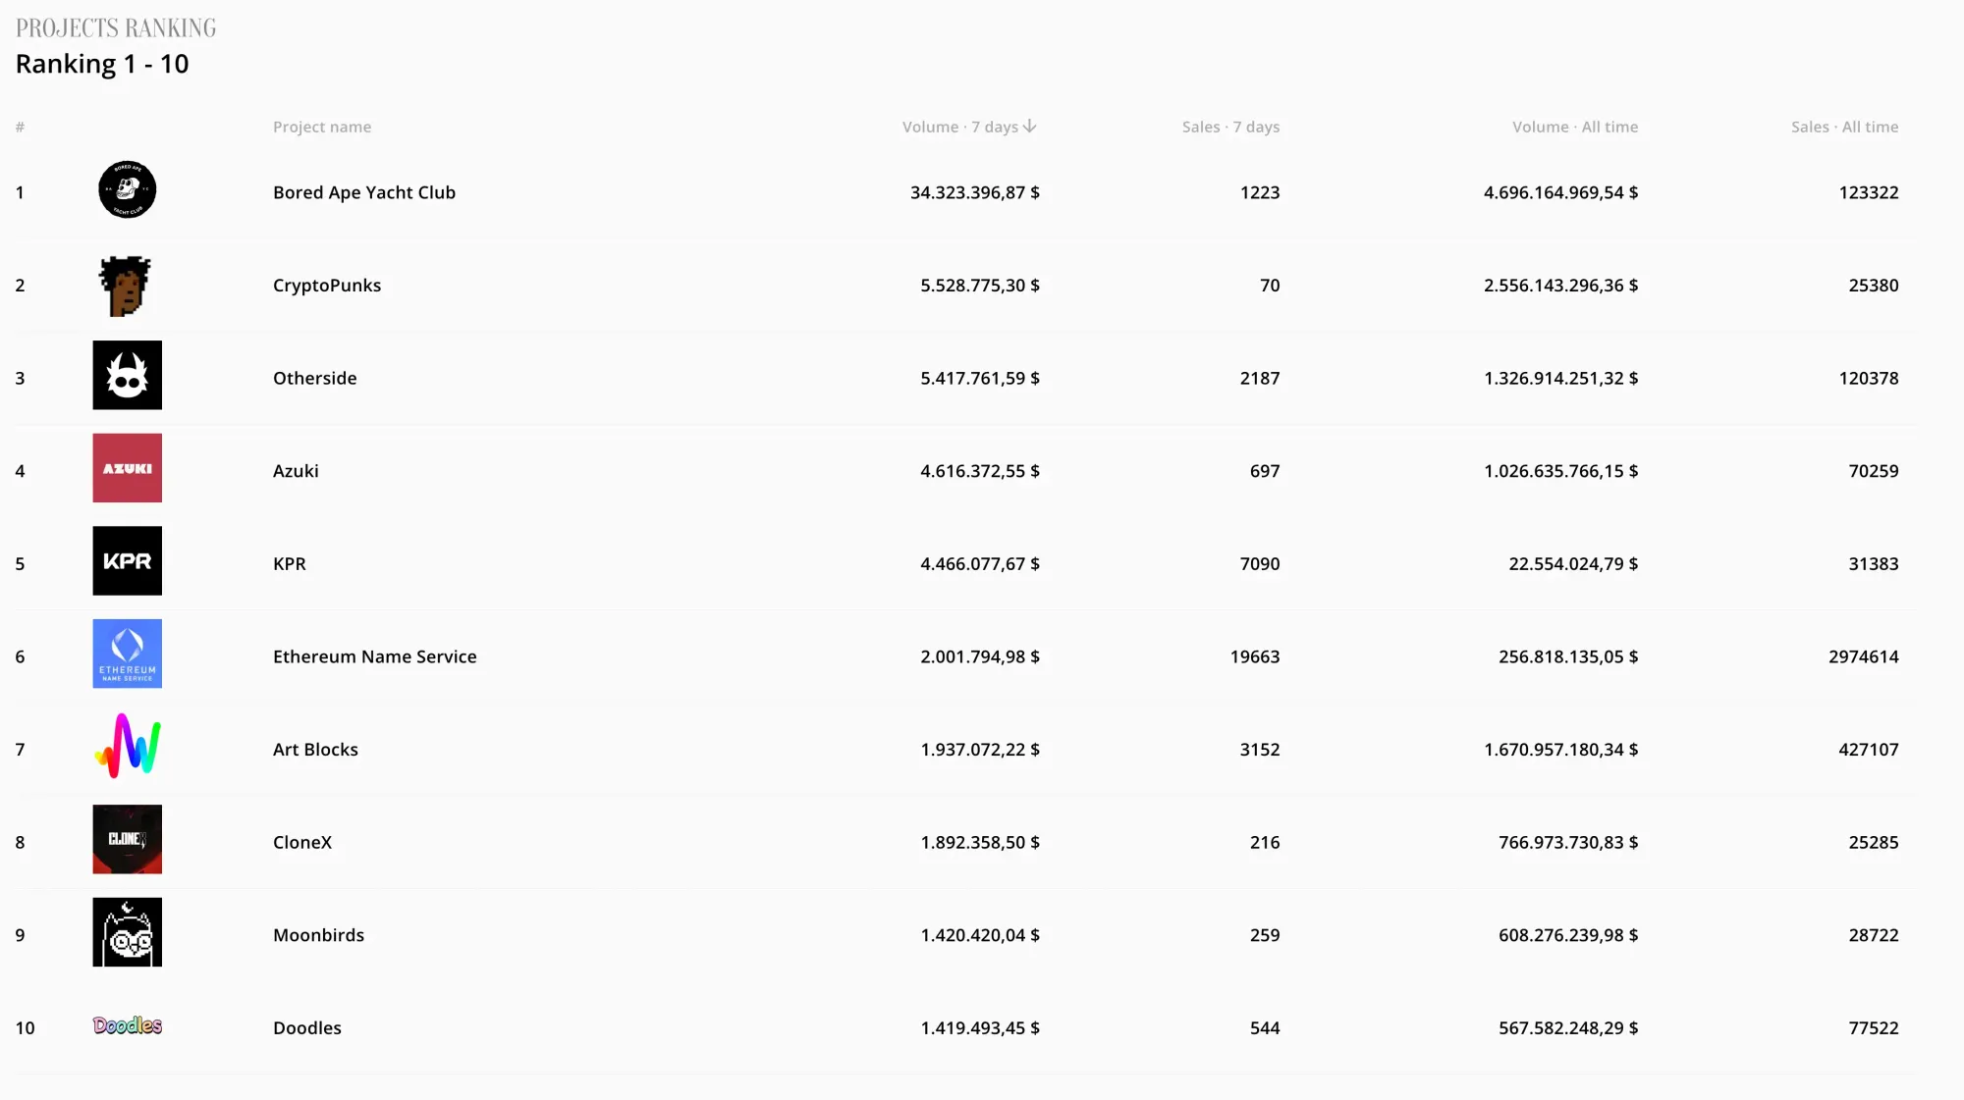Click the Moonbirds project name
Viewport: 1964px width, 1100px height.
pyautogui.click(x=318, y=935)
